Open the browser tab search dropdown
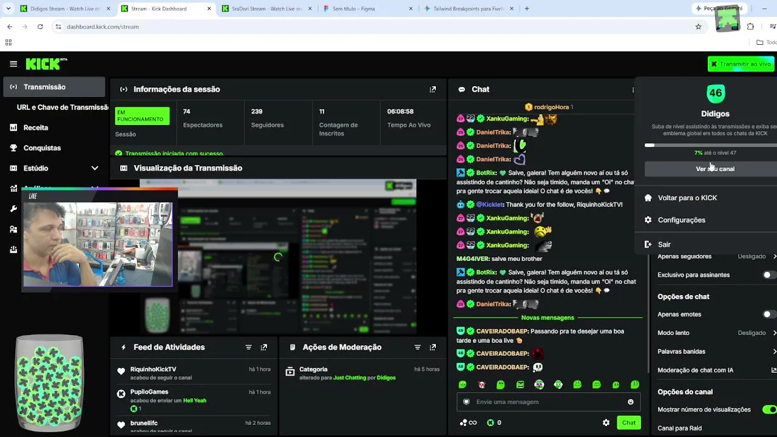This screenshot has width=777, height=437. coord(8,8)
